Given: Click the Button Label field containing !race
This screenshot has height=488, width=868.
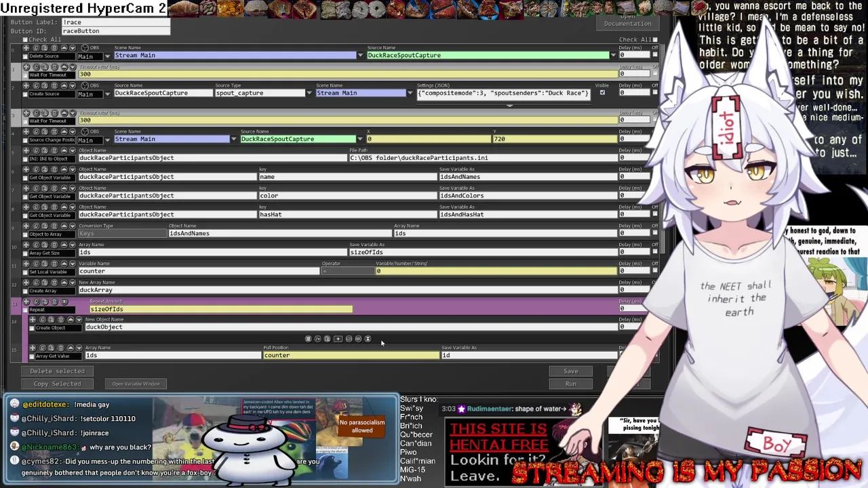Looking at the screenshot, I should point(115,22).
